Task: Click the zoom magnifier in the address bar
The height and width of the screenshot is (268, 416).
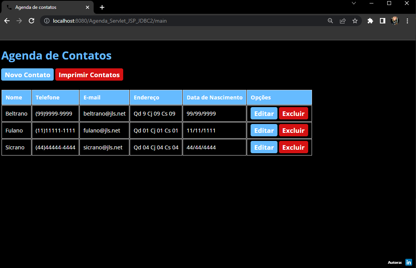Action: pos(330,21)
